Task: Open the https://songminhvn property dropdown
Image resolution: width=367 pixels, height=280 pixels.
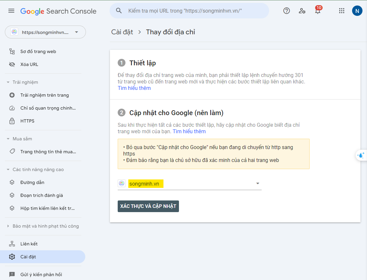Action: click(x=45, y=32)
